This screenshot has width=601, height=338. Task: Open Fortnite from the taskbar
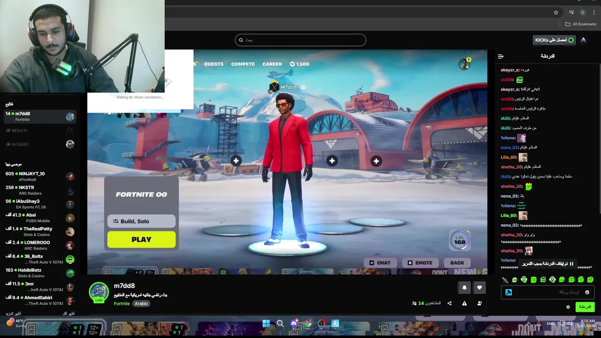tap(335, 323)
